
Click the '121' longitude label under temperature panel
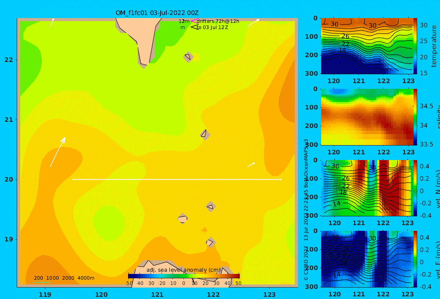pyautogui.click(x=359, y=81)
